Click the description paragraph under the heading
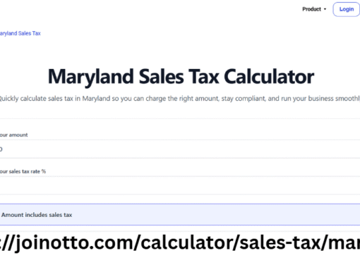 [180, 99]
